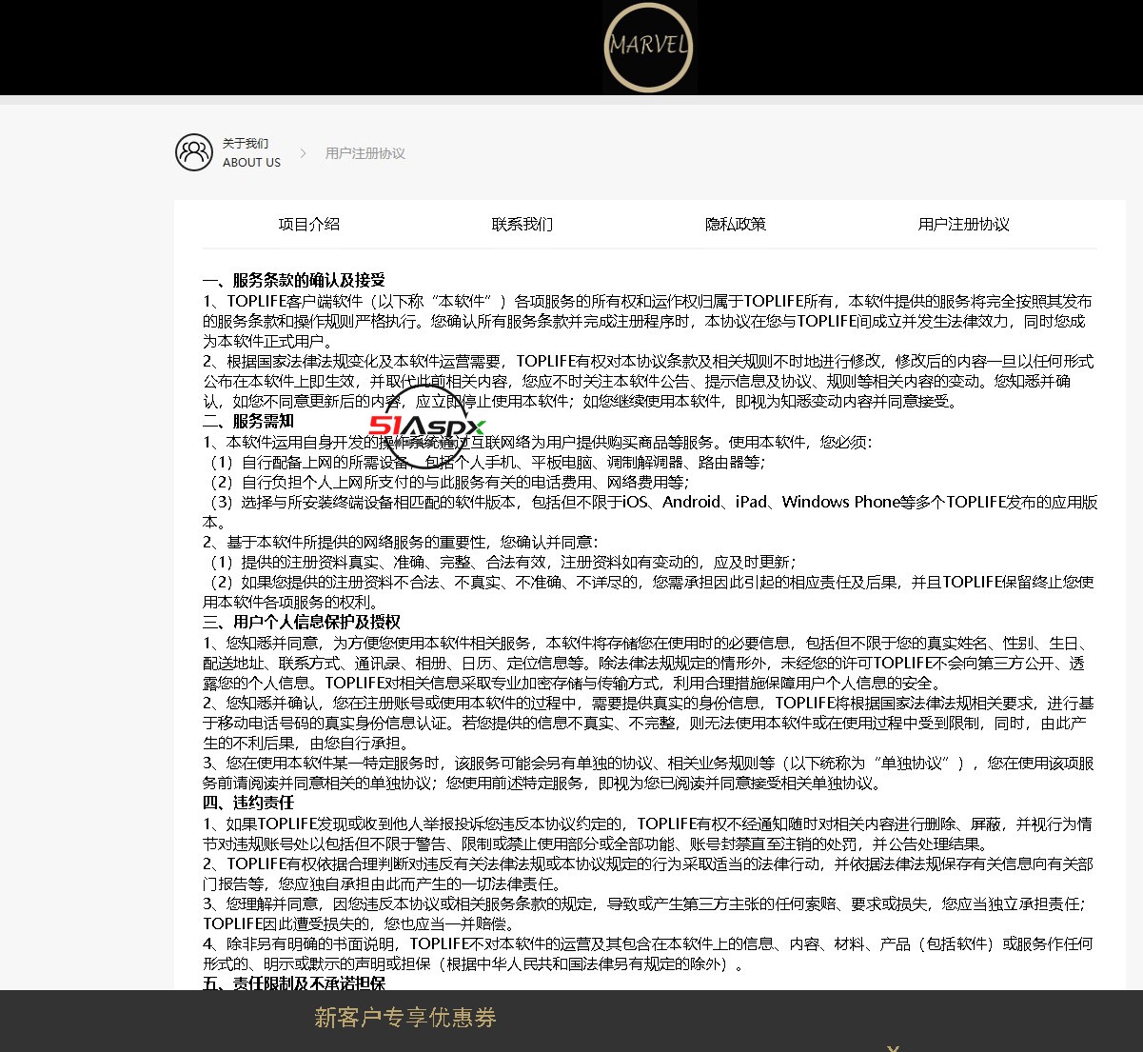This screenshot has height=1052, width=1143.
Task: Click the paragraph 3、您在使用本软件某一特定服务时
Action: (x=648, y=773)
